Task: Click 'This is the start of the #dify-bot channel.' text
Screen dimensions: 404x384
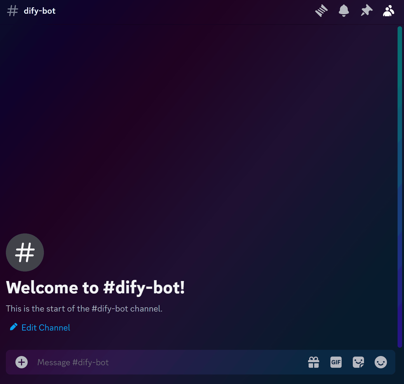Action: point(84,308)
